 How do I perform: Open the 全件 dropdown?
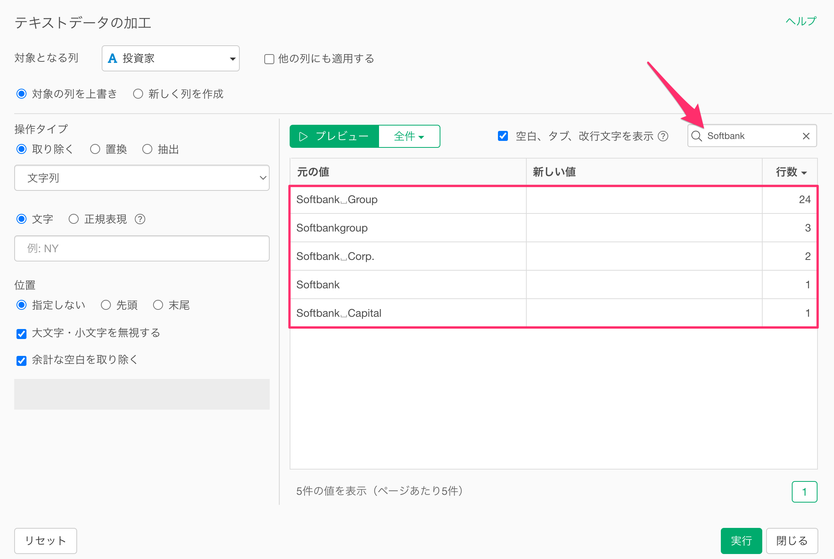pos(409,136)
